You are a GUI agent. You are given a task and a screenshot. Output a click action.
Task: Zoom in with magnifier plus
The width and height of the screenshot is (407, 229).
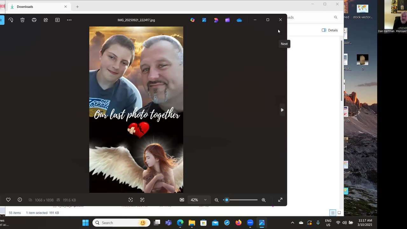click(x=264, y=200)
